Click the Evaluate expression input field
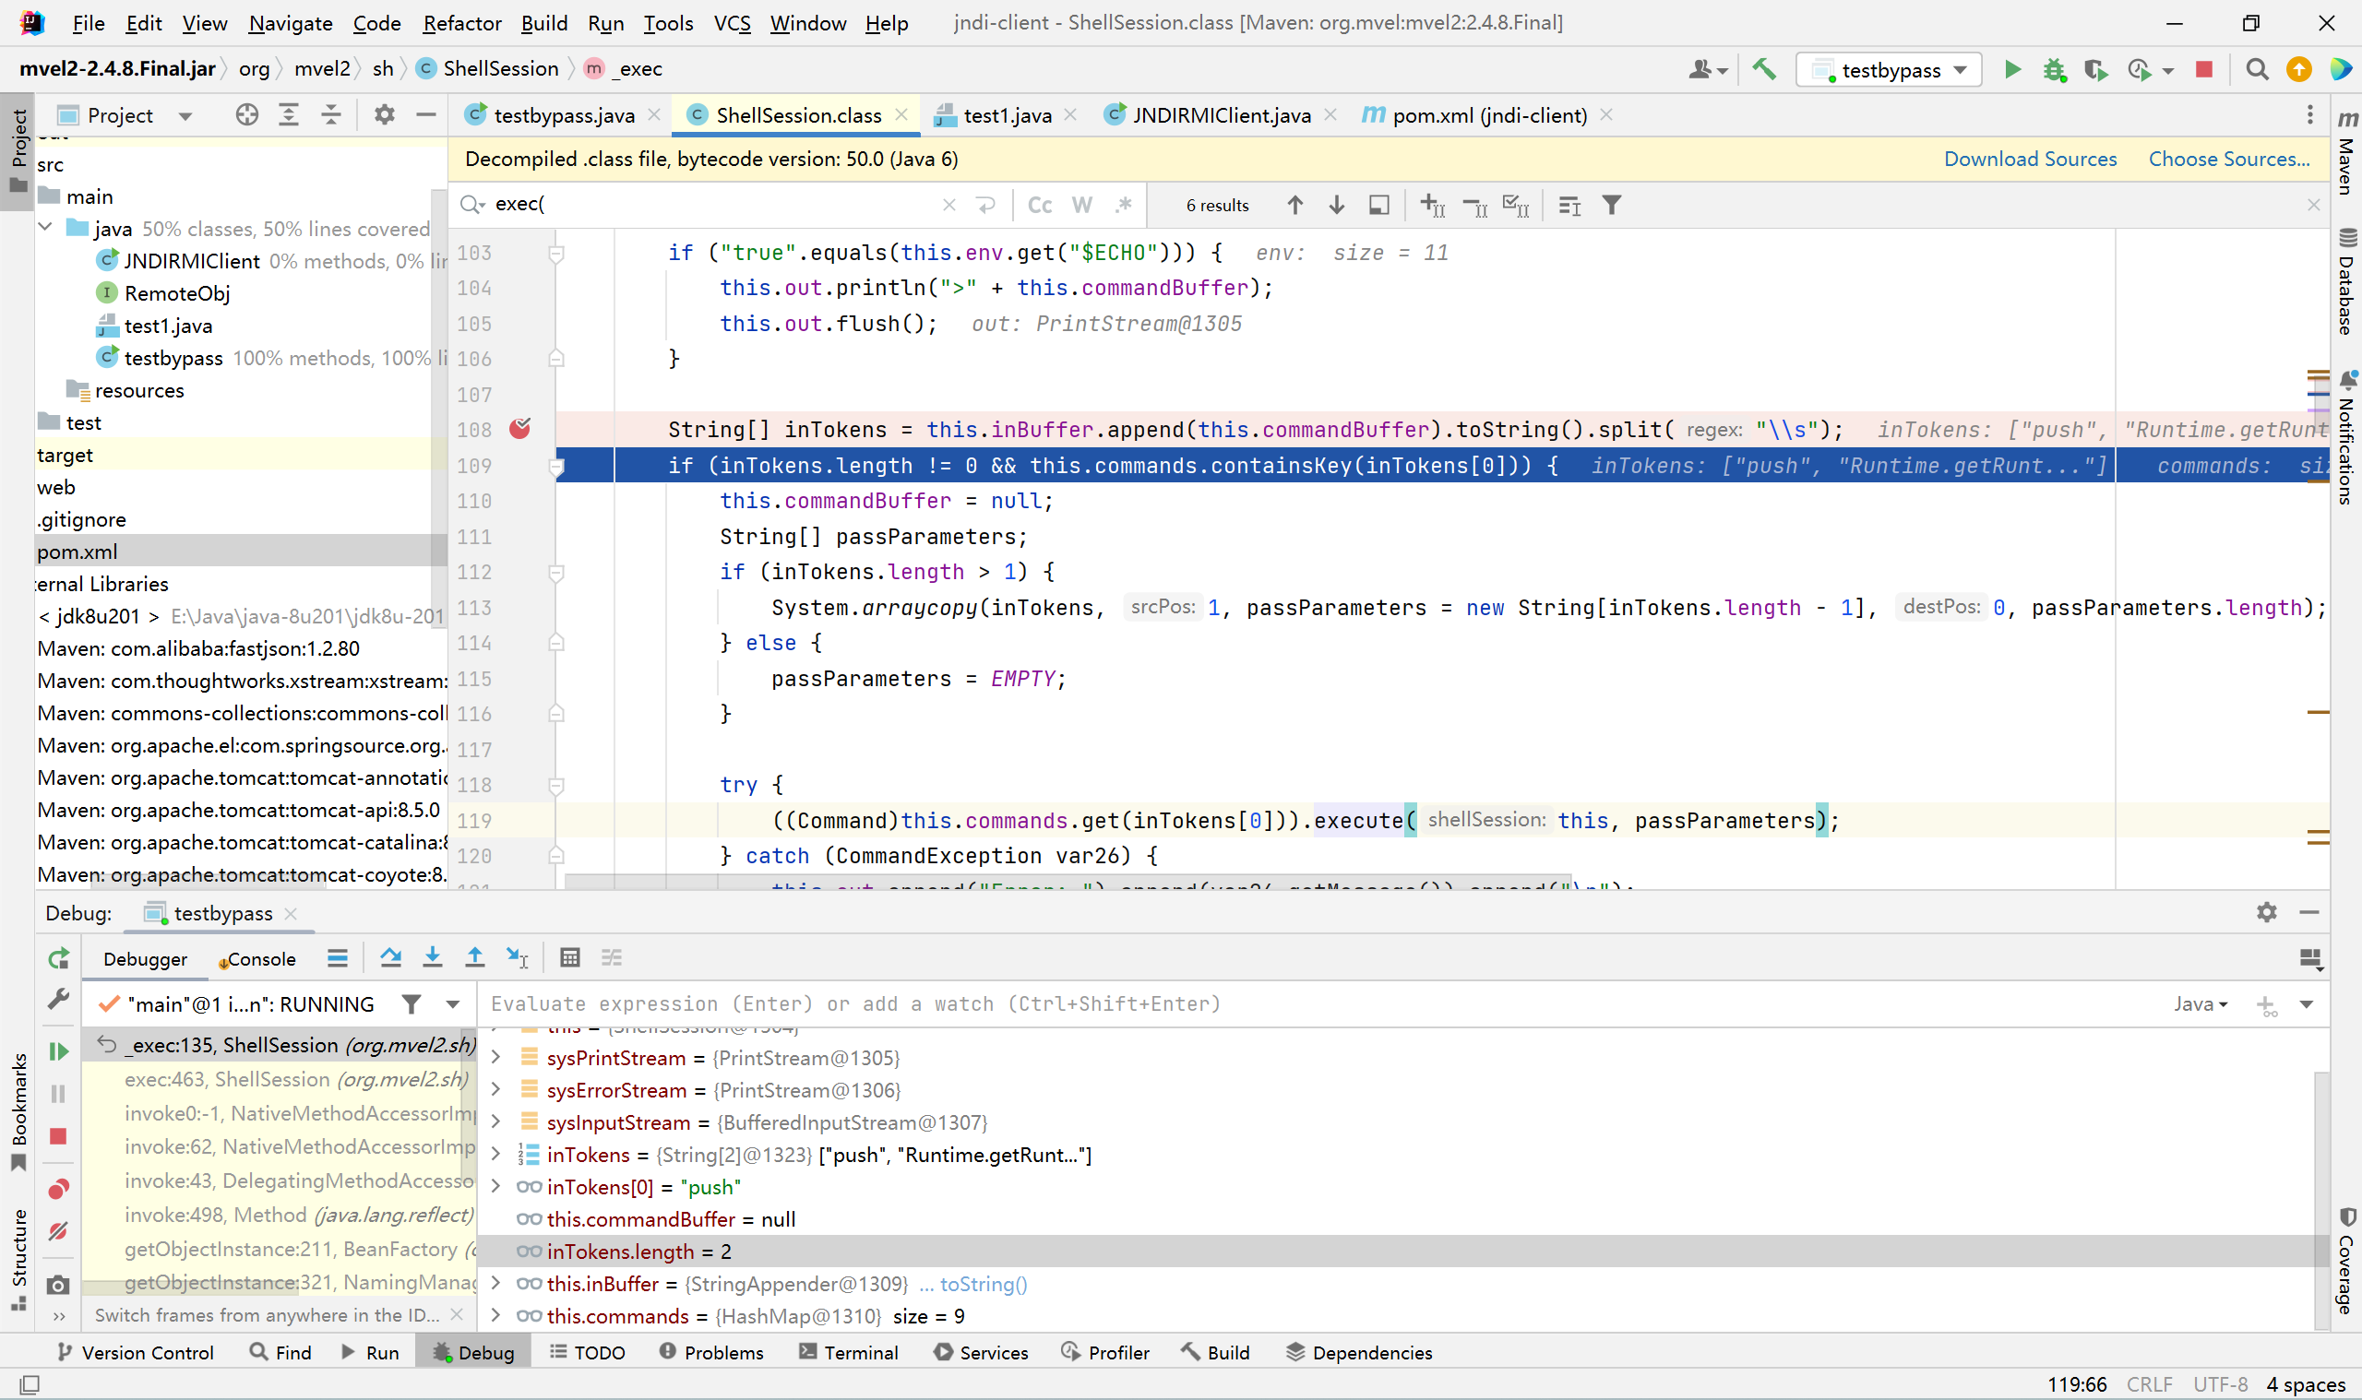Image resolution: width=2362 pixels, height=1400 pixels. 1321,1003
